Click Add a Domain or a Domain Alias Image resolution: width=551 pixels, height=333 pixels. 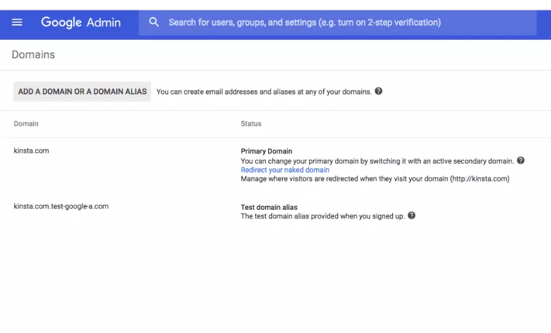tap(82, 92)
